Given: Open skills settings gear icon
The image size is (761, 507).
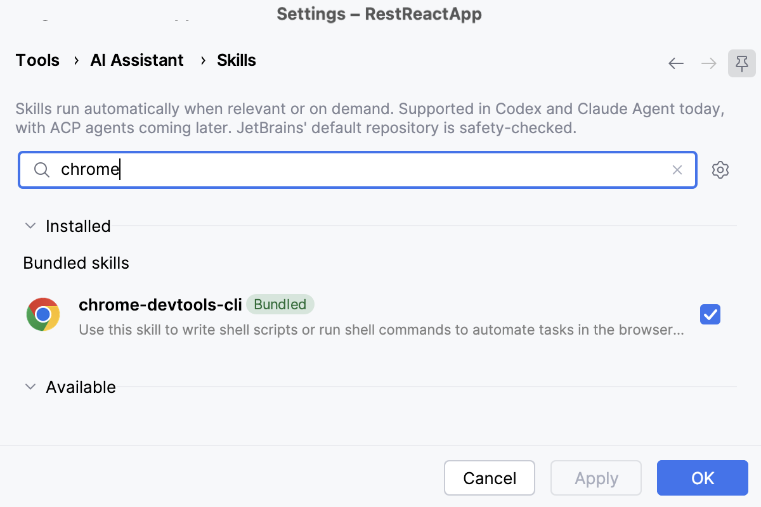Looking at the screenshot, I should tap(720, 170).
